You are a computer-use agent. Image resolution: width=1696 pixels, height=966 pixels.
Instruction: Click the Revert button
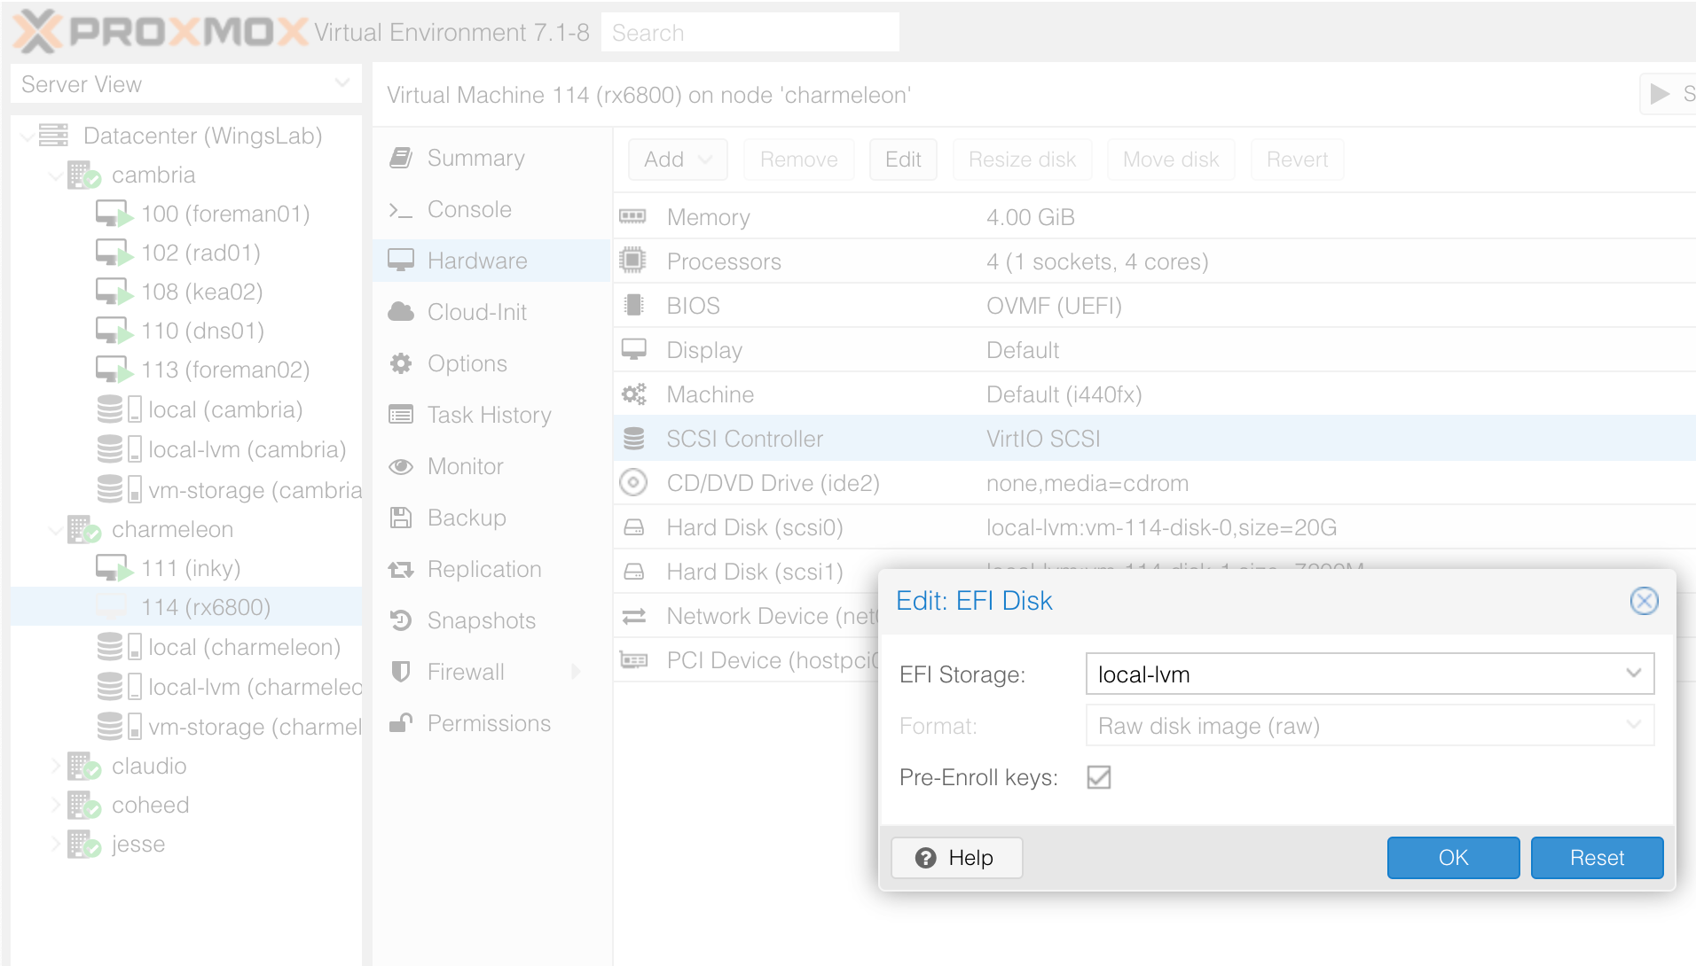pyautogui.click(x=1297, y=160)
